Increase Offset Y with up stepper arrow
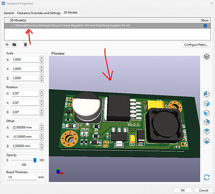 (x=42, y=135)
